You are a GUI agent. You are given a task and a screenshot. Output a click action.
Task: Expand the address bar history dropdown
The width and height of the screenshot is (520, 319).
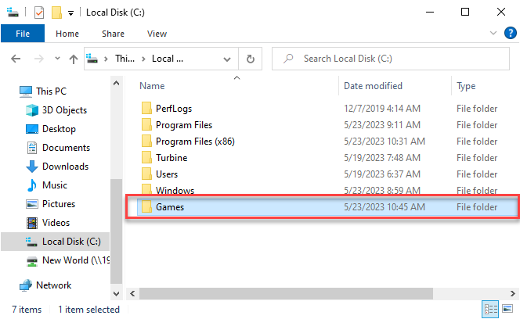(228, 59)
